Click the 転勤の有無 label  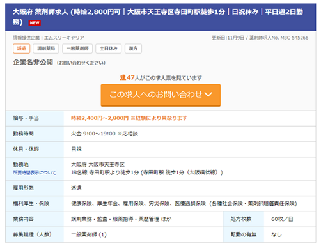point(244,234)
